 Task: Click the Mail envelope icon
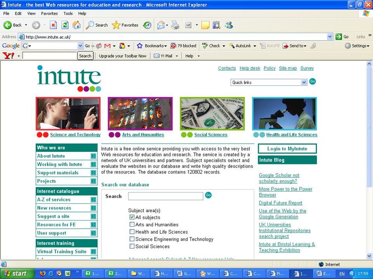161,25
